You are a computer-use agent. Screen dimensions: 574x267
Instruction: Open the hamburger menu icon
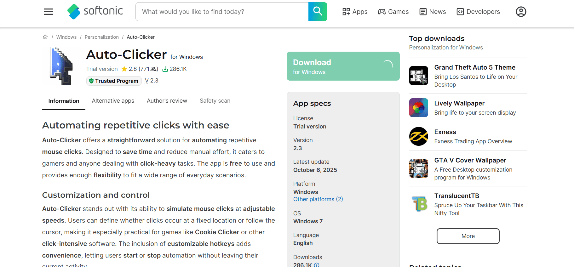coord(49,12)
